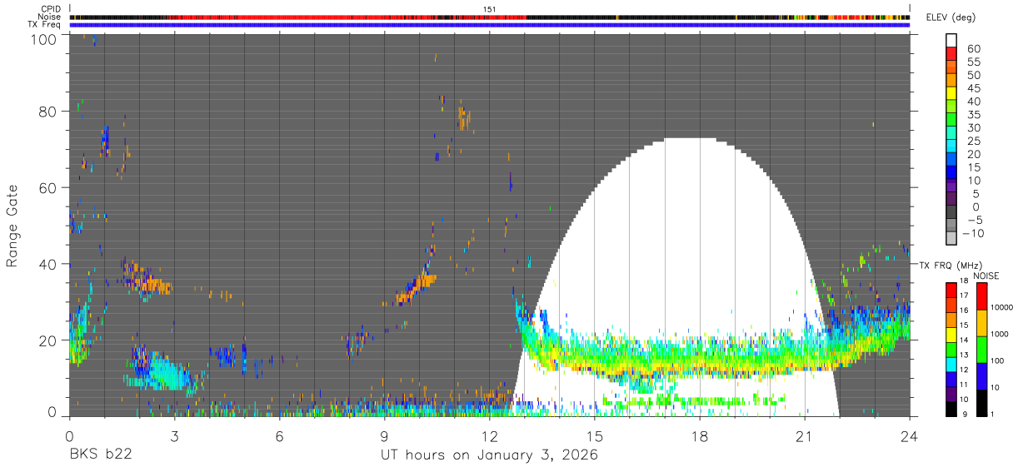Click the y-axis tick label '80'

coord(49,112)
